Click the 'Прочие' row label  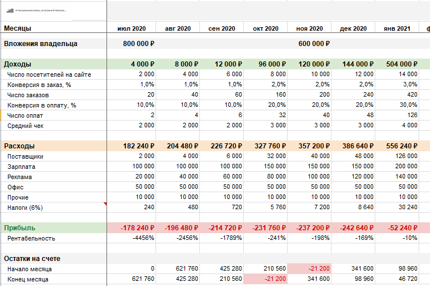(18, 198)
